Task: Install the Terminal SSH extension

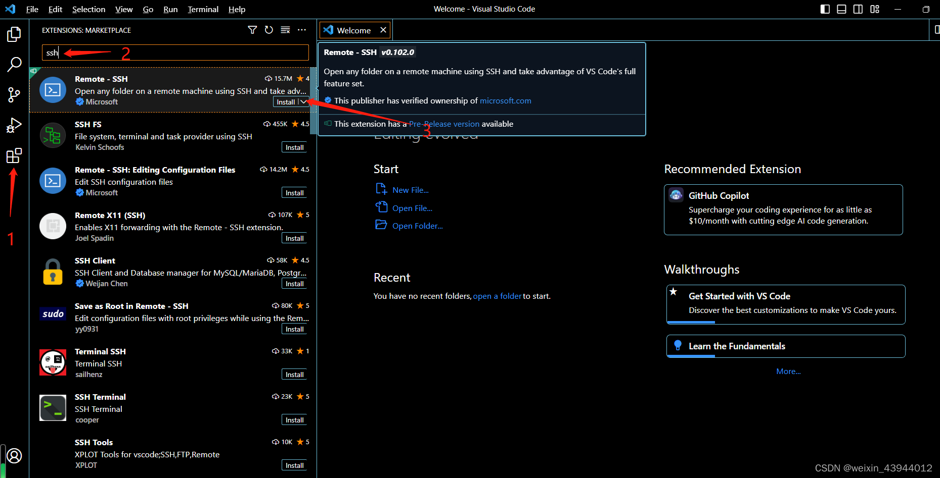Action: coord(294,375)
